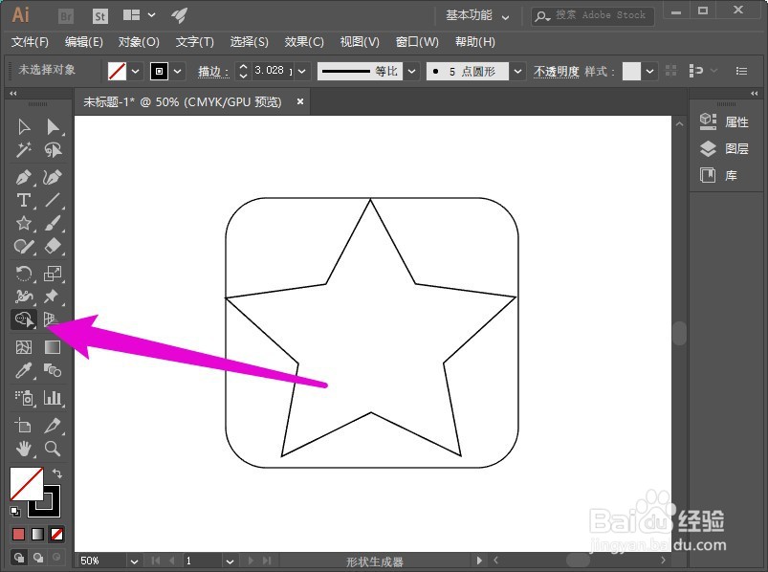
Task: Pick the Eyedropper tool
Action: [x=24, y=370]
